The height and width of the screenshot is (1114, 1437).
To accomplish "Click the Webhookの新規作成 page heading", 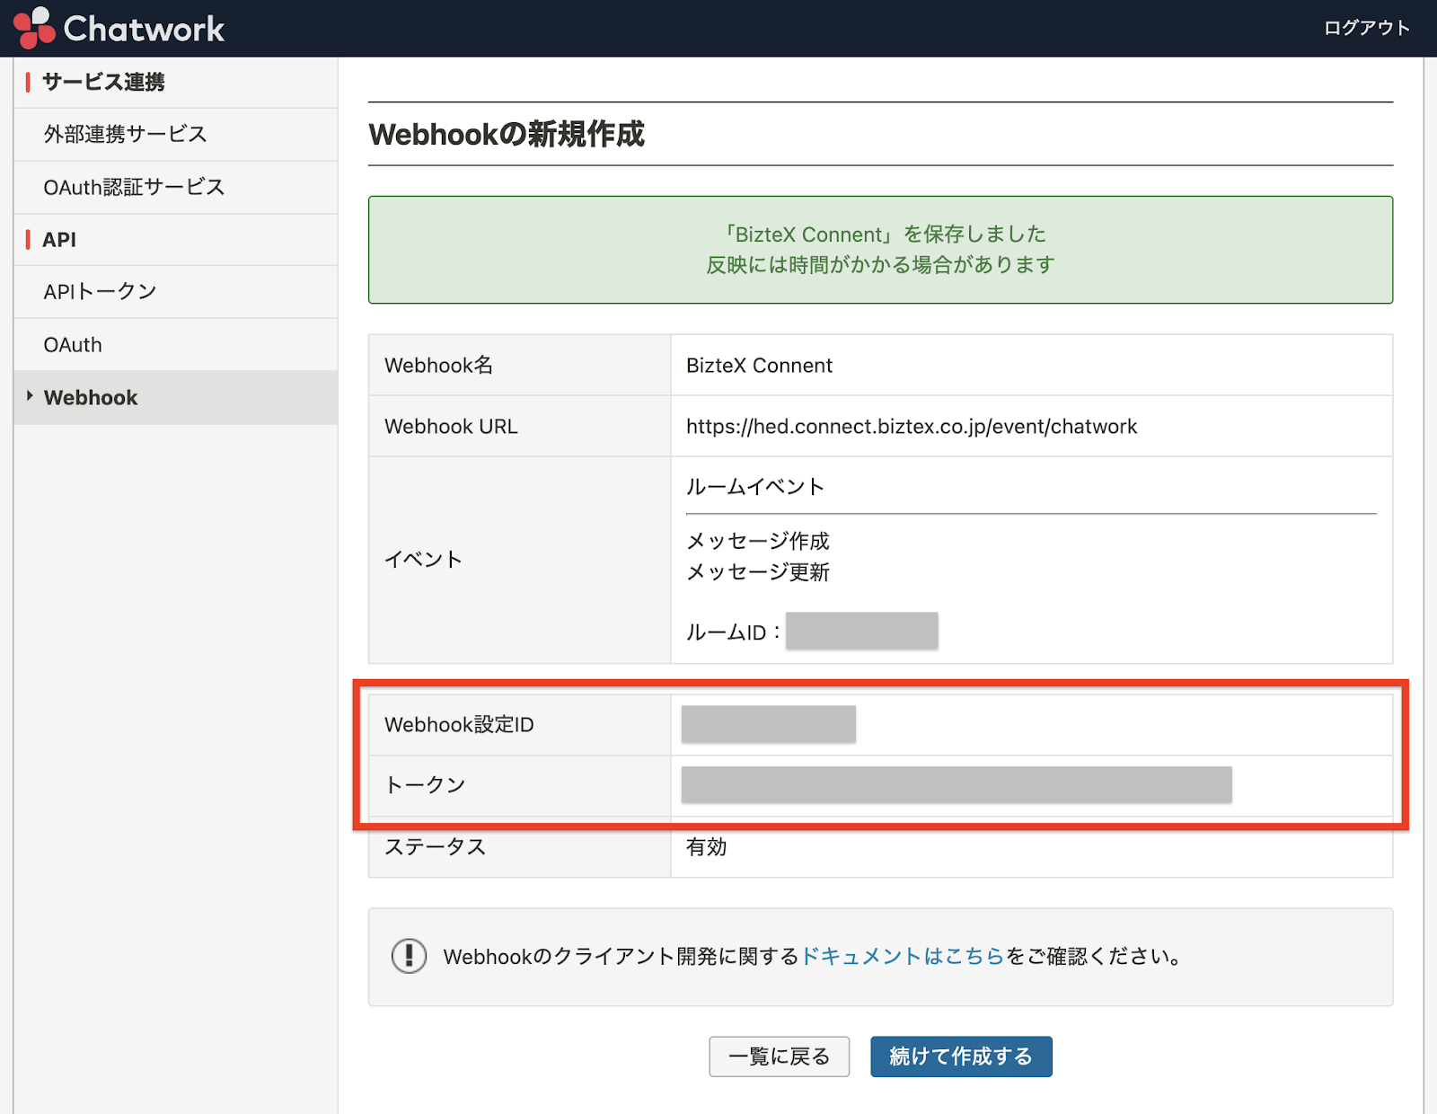I will pyautogui.click(x=507, y=135).
